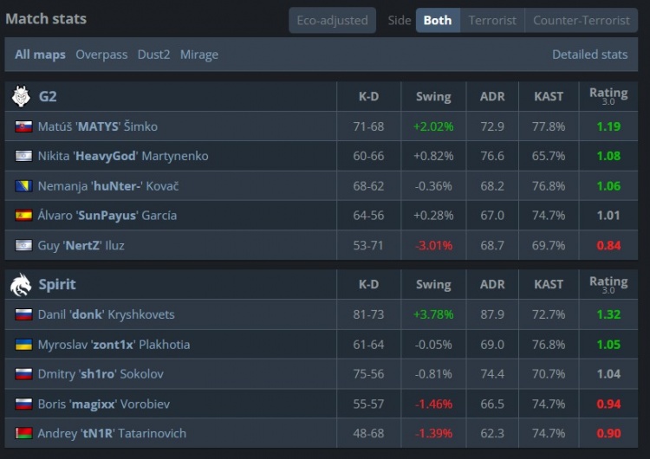Open the Spirit team name link
The width and height of the screenshot is (650, 459).
pyautogui.click(x=57, y=285)
